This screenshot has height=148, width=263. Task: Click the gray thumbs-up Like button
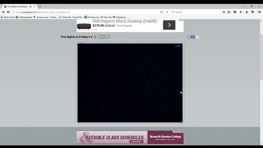coord(102,37)
